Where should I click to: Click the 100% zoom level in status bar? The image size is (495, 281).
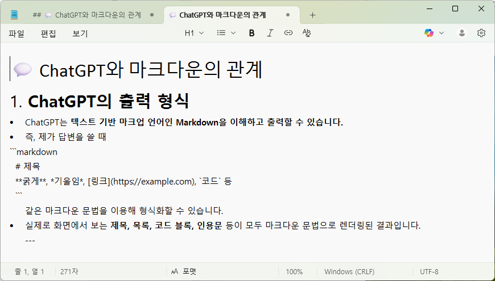tap(294, 271)
